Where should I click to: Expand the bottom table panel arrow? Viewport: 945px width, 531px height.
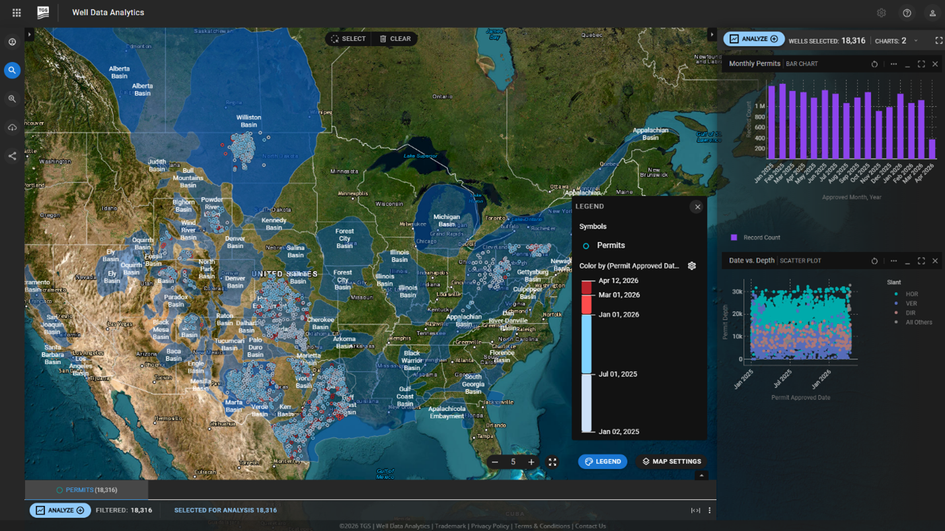702,475
